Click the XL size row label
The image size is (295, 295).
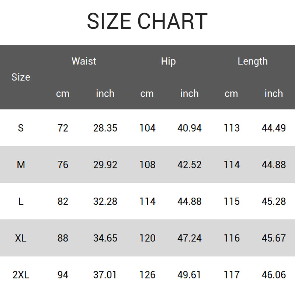[x=21, y=238]
